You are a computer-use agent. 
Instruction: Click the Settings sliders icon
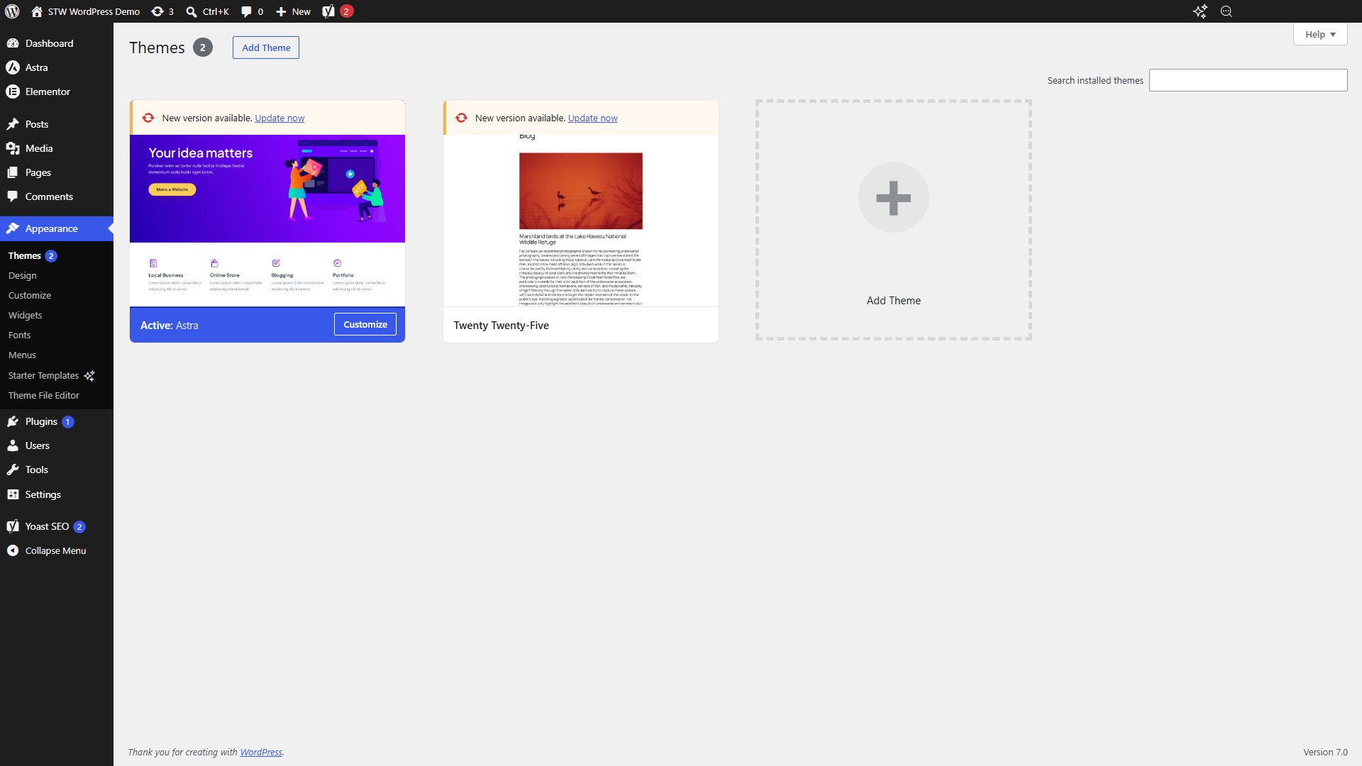(x=13, y=494)
